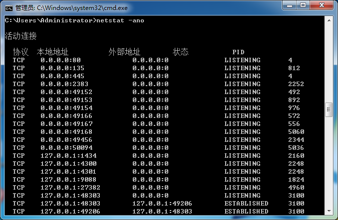Click local address 0.0.0.0:49154
The height and width of the screenshot is (220, 338).
pos(66,108)
